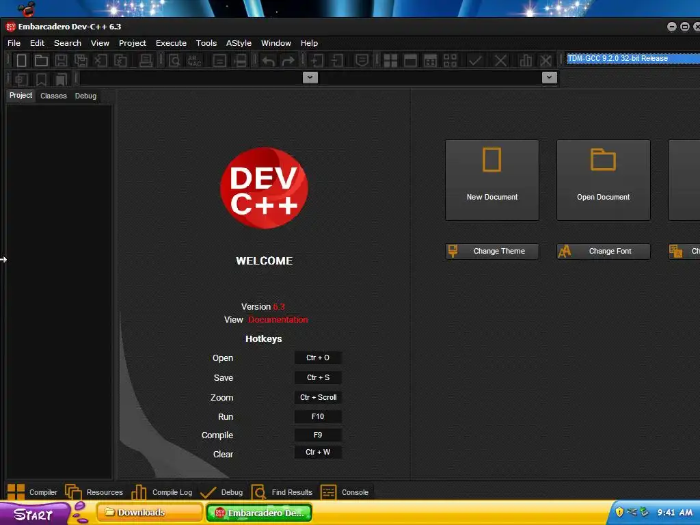The image size is (700, 525).
Task: Click the Goto Bookmark toolbar icon
Action: pyautogui.click(x=61, y=79)
